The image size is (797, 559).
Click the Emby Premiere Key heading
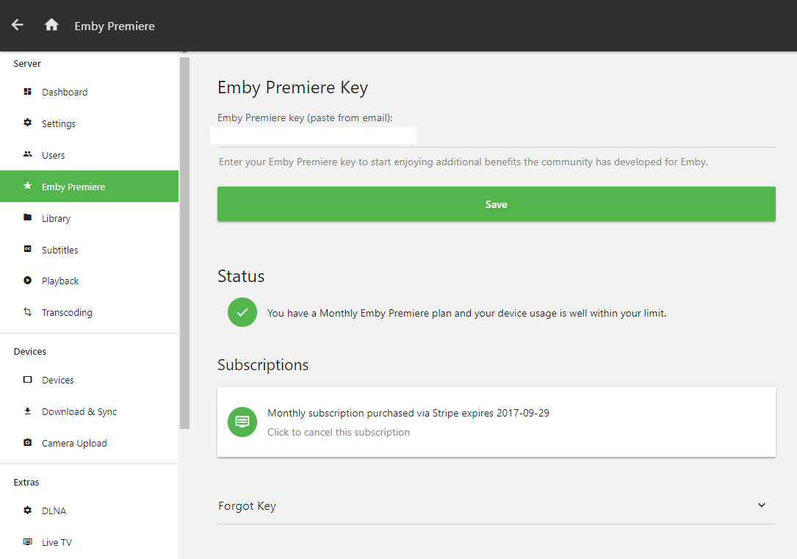(292, 87)
